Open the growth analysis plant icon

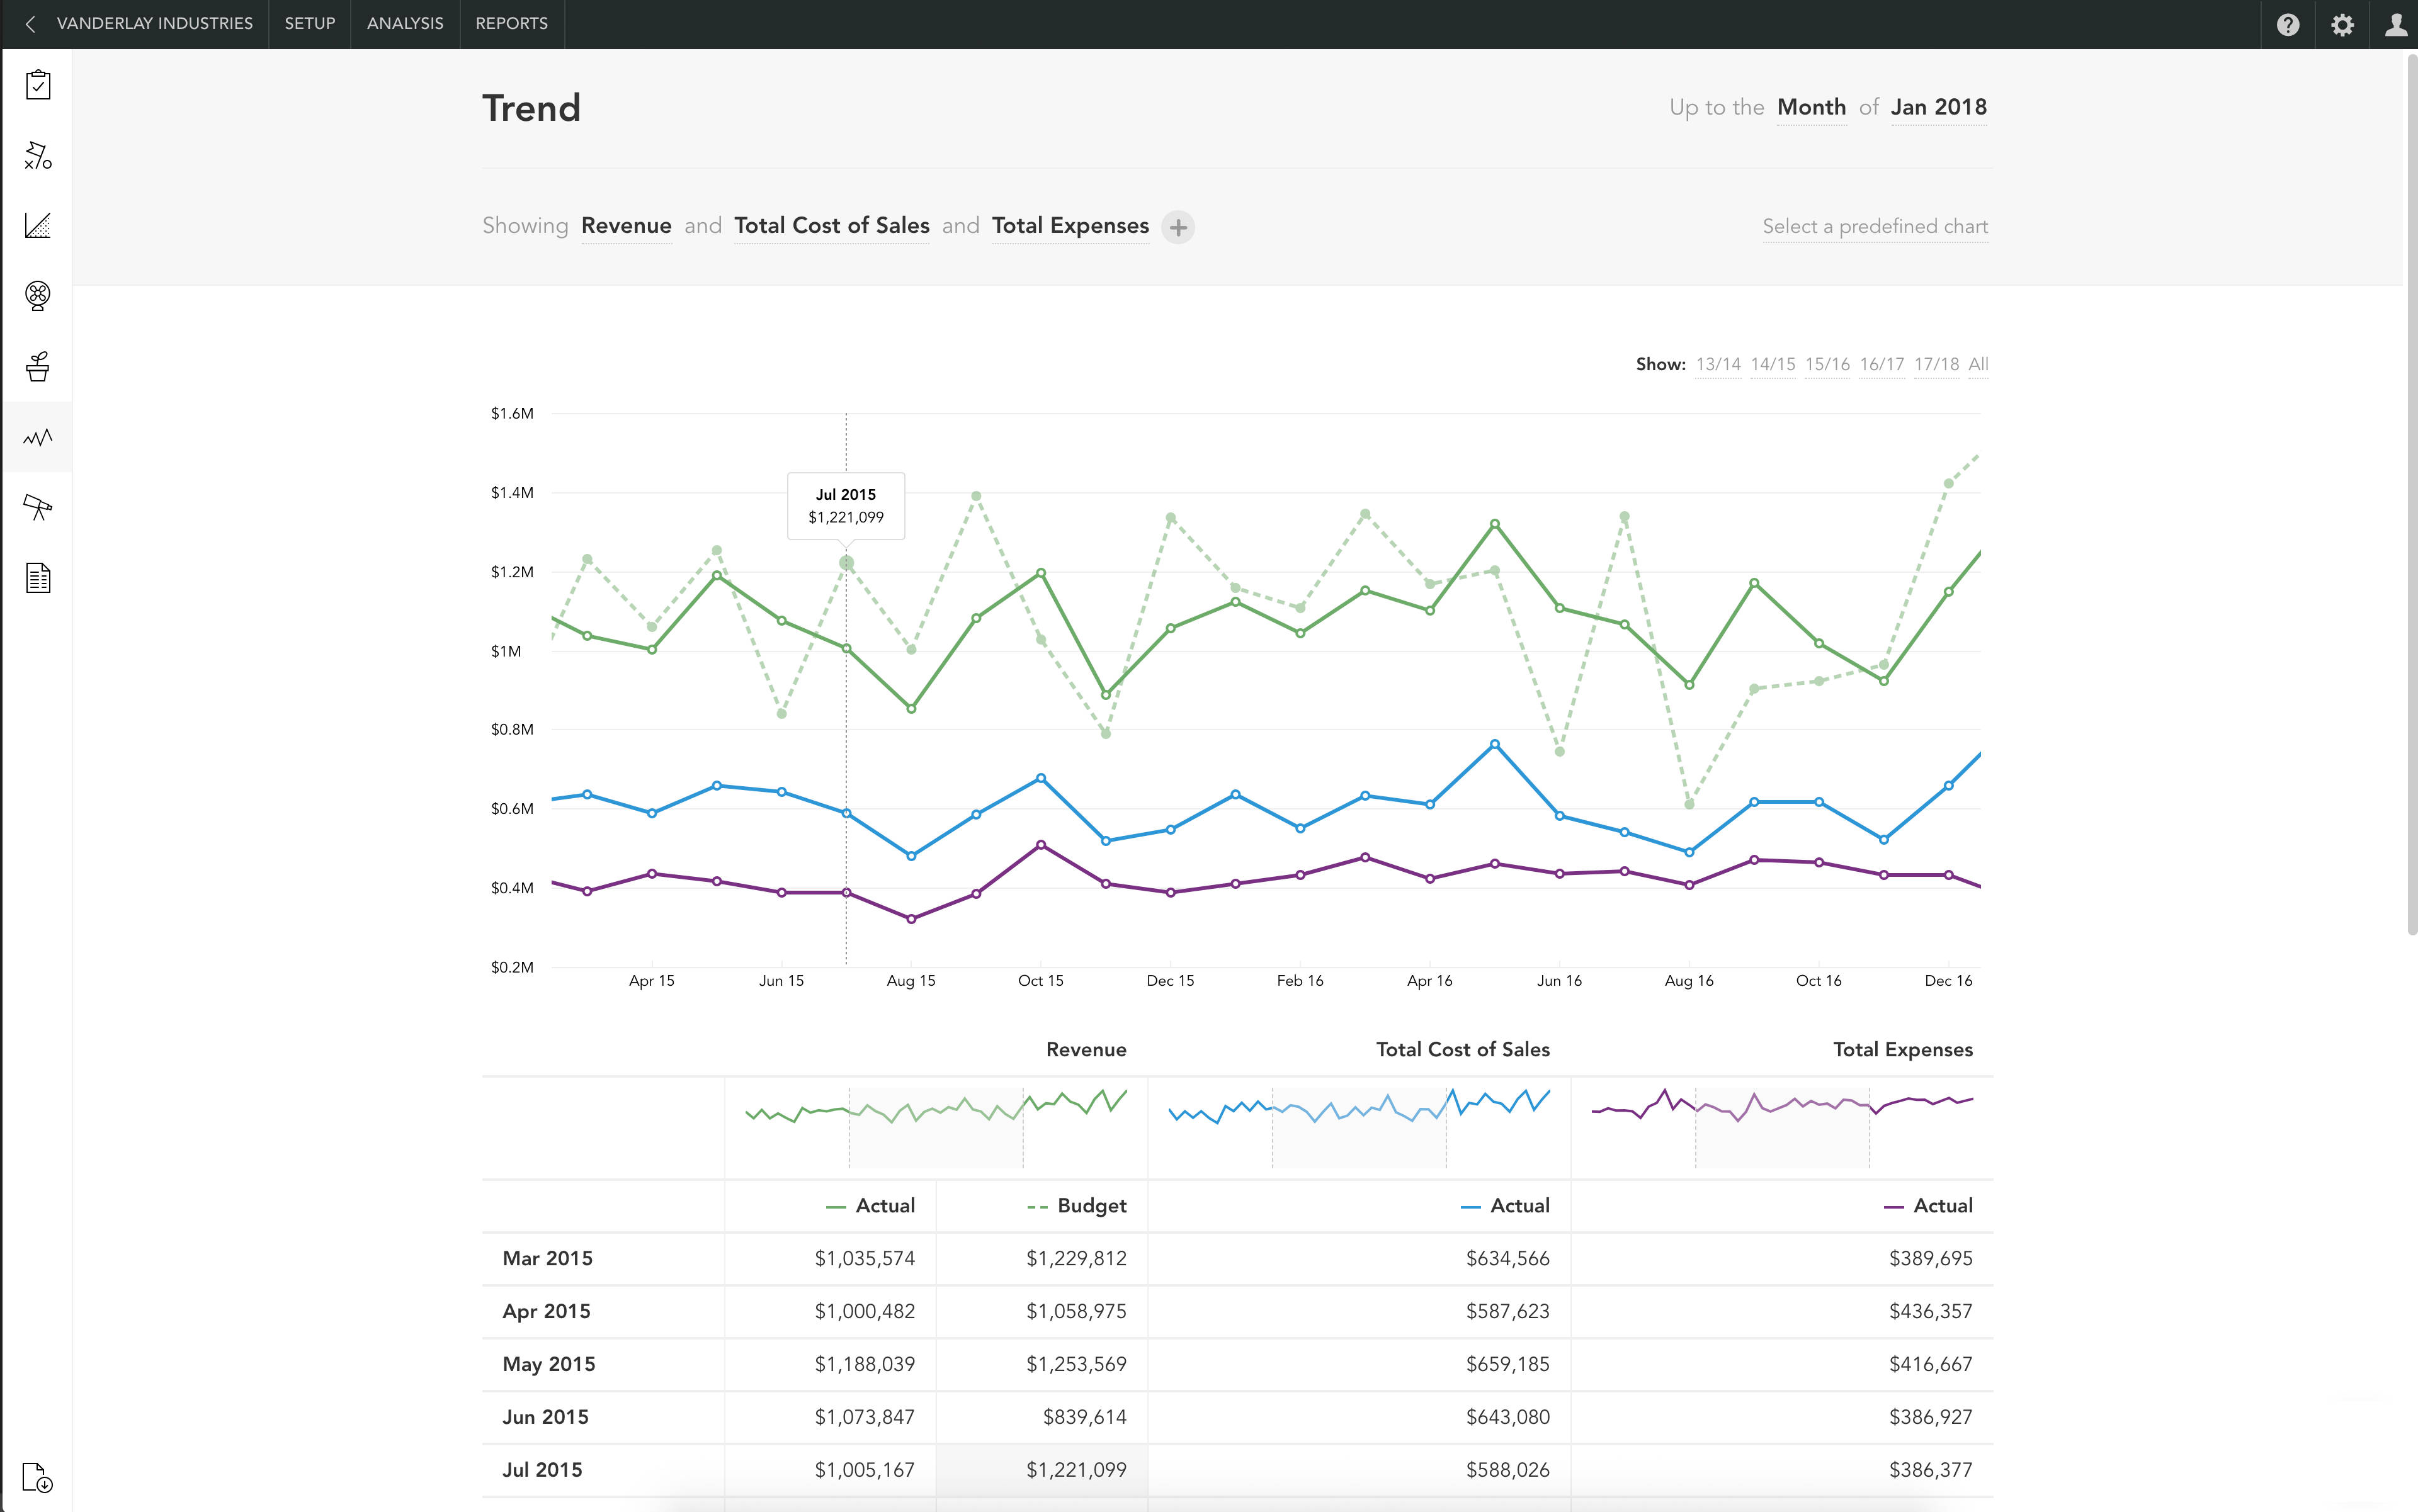point(37,366)
